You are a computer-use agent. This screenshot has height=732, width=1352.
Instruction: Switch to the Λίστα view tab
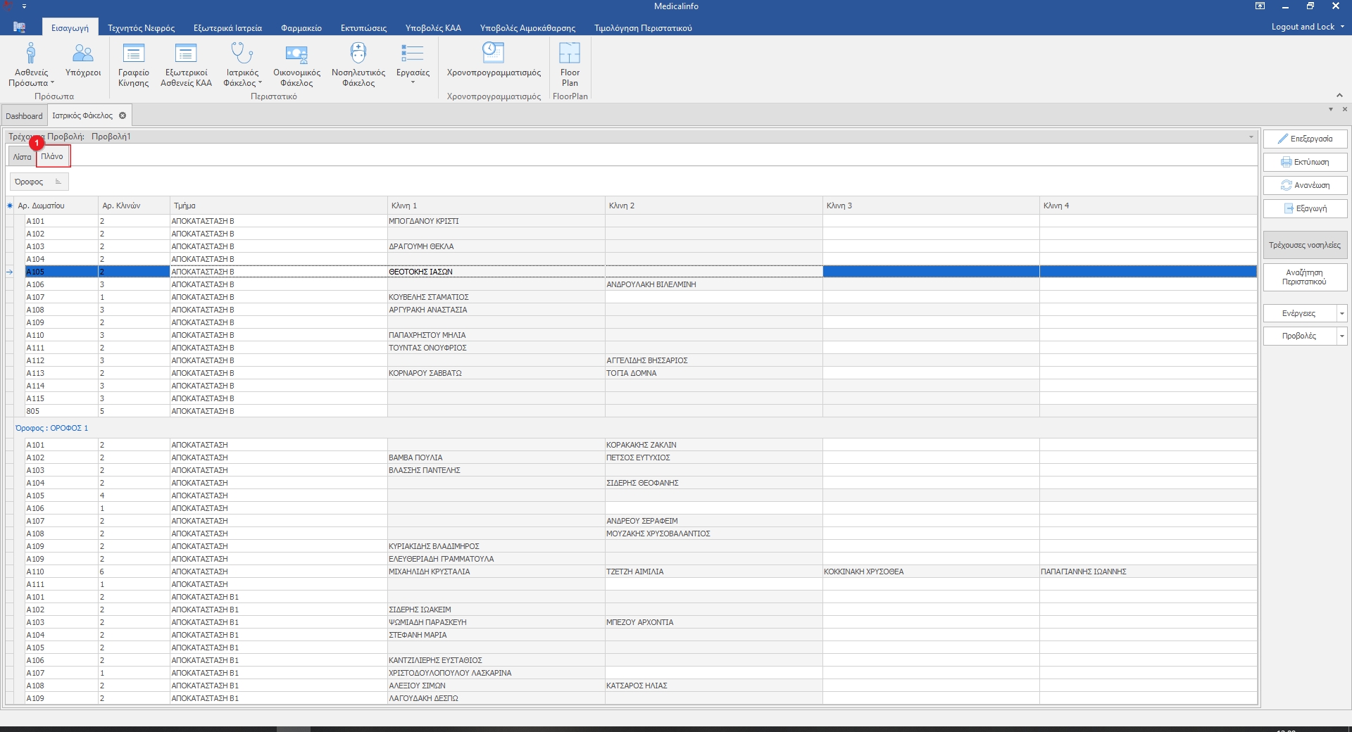click(x=22, y=157)
